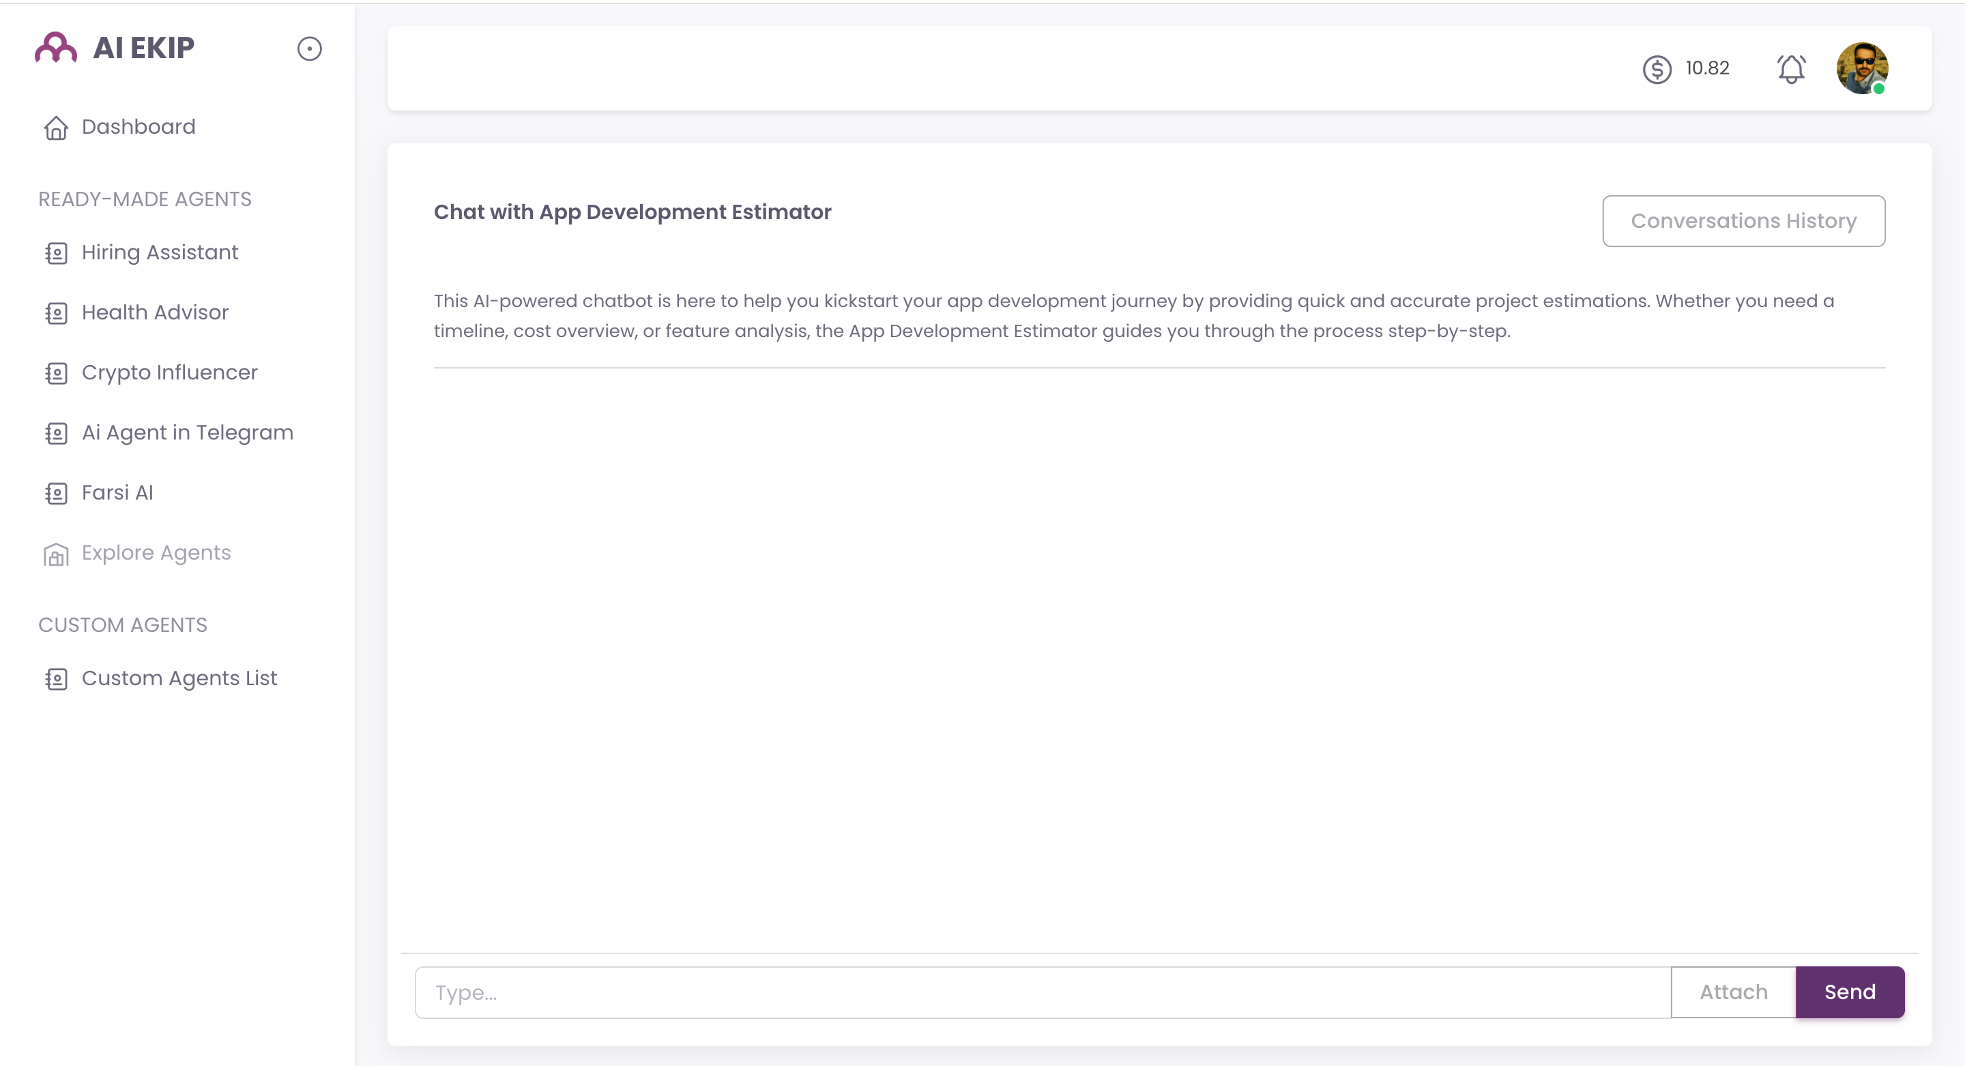Click the Farsi AI agent icon
The width and height of the screenshot is (1965, 1066).
click(56, 493)
